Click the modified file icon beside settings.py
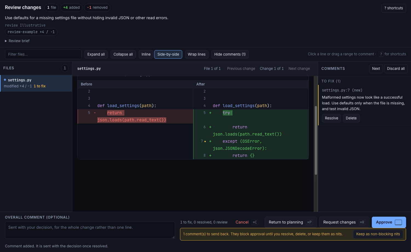 coord(5,80)
